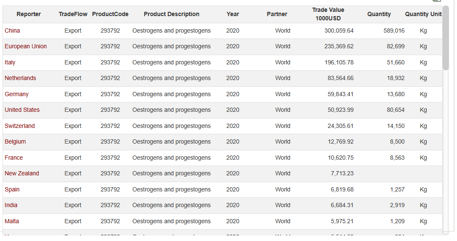Image resolution: width=457 pixels, height=241 pixels.
Task: Open the China reporter link
Action: 12,30
